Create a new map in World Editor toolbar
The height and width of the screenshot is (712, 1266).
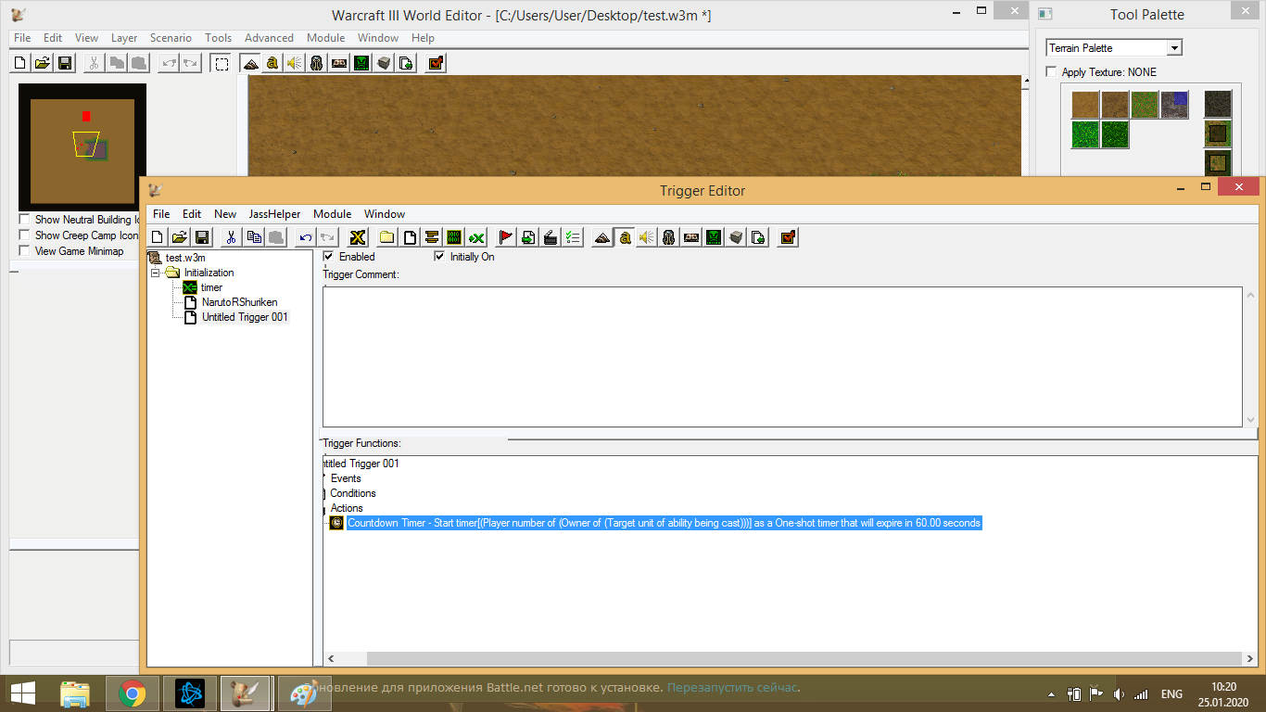[x=20, y=63]
